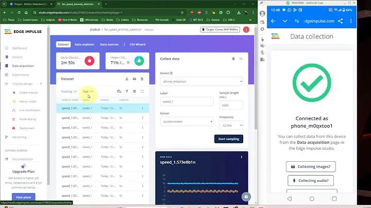Open Model testing page

coord(27,119)
